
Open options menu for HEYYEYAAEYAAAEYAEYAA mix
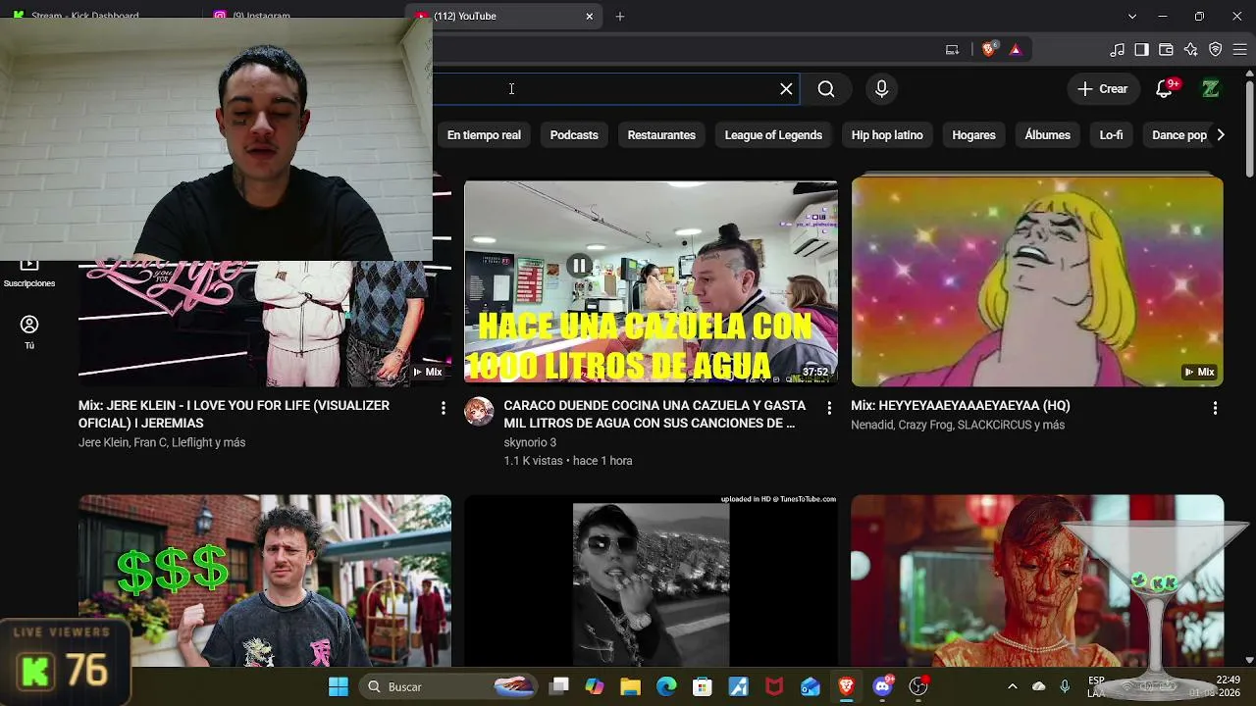pyautogui.click(x=1215, y=408)
